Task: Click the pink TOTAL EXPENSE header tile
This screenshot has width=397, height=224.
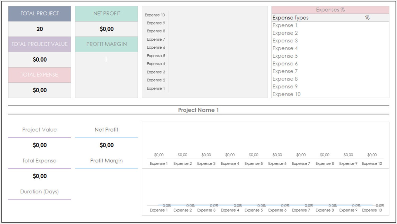Action: coord(39,75)
